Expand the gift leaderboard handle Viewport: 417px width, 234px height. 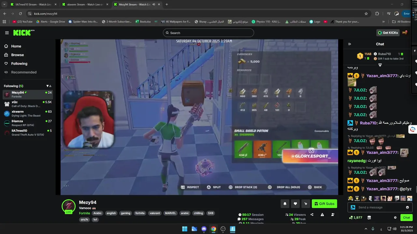click(380, 65)
